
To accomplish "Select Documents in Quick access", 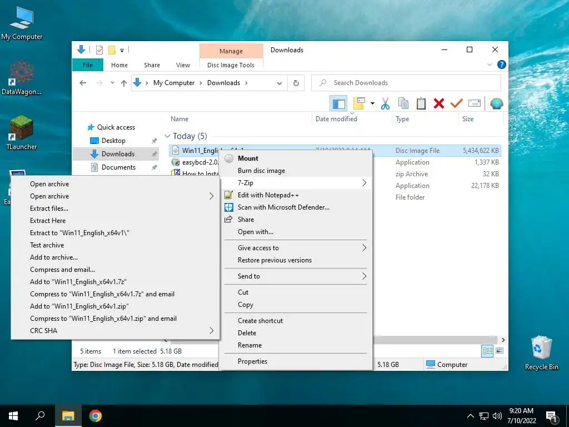I will (x=118, y=167).
